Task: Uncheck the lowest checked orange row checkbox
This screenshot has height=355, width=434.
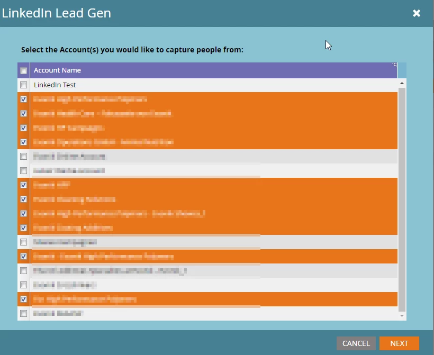Action: 23,299
